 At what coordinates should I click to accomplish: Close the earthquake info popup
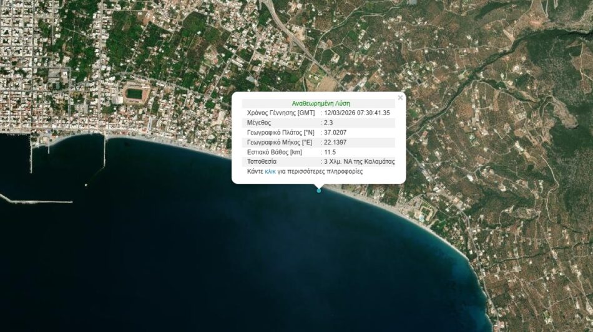[x=400, y=97]
